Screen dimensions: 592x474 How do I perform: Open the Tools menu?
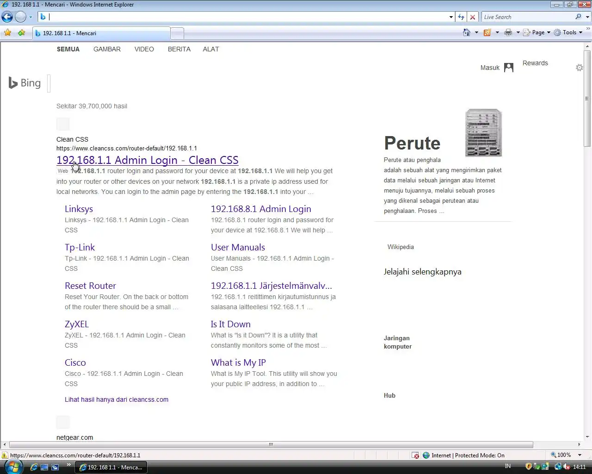coord(568,32)
